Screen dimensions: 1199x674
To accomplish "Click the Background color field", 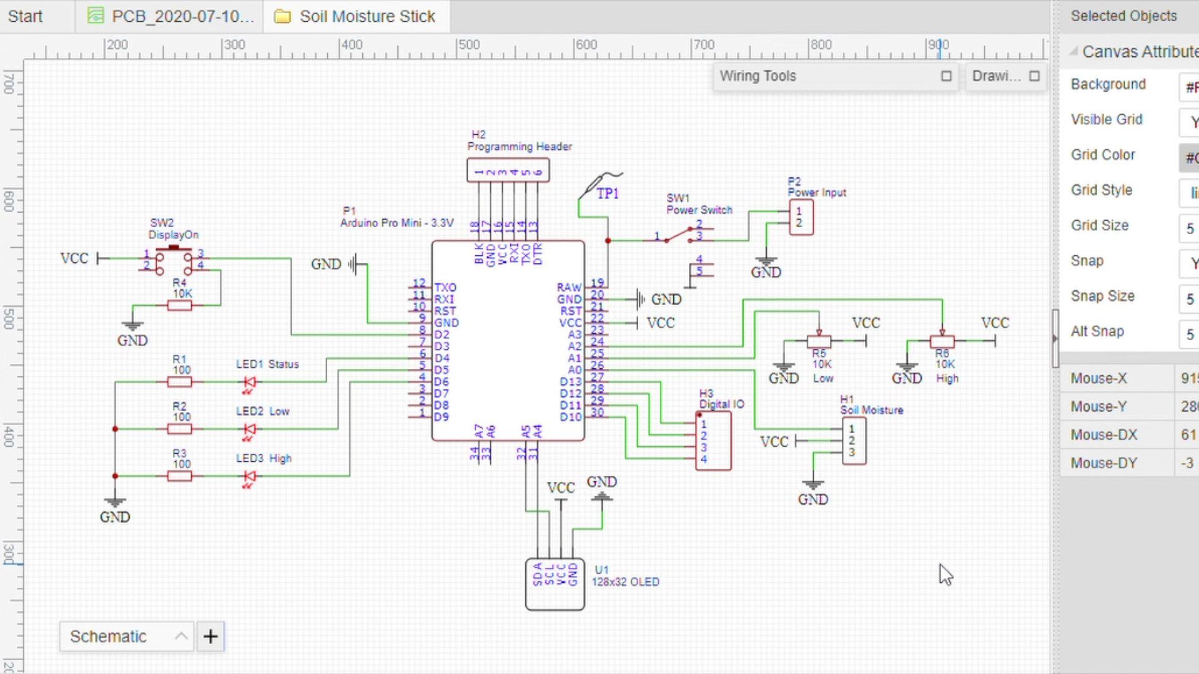I will 1190,87.
